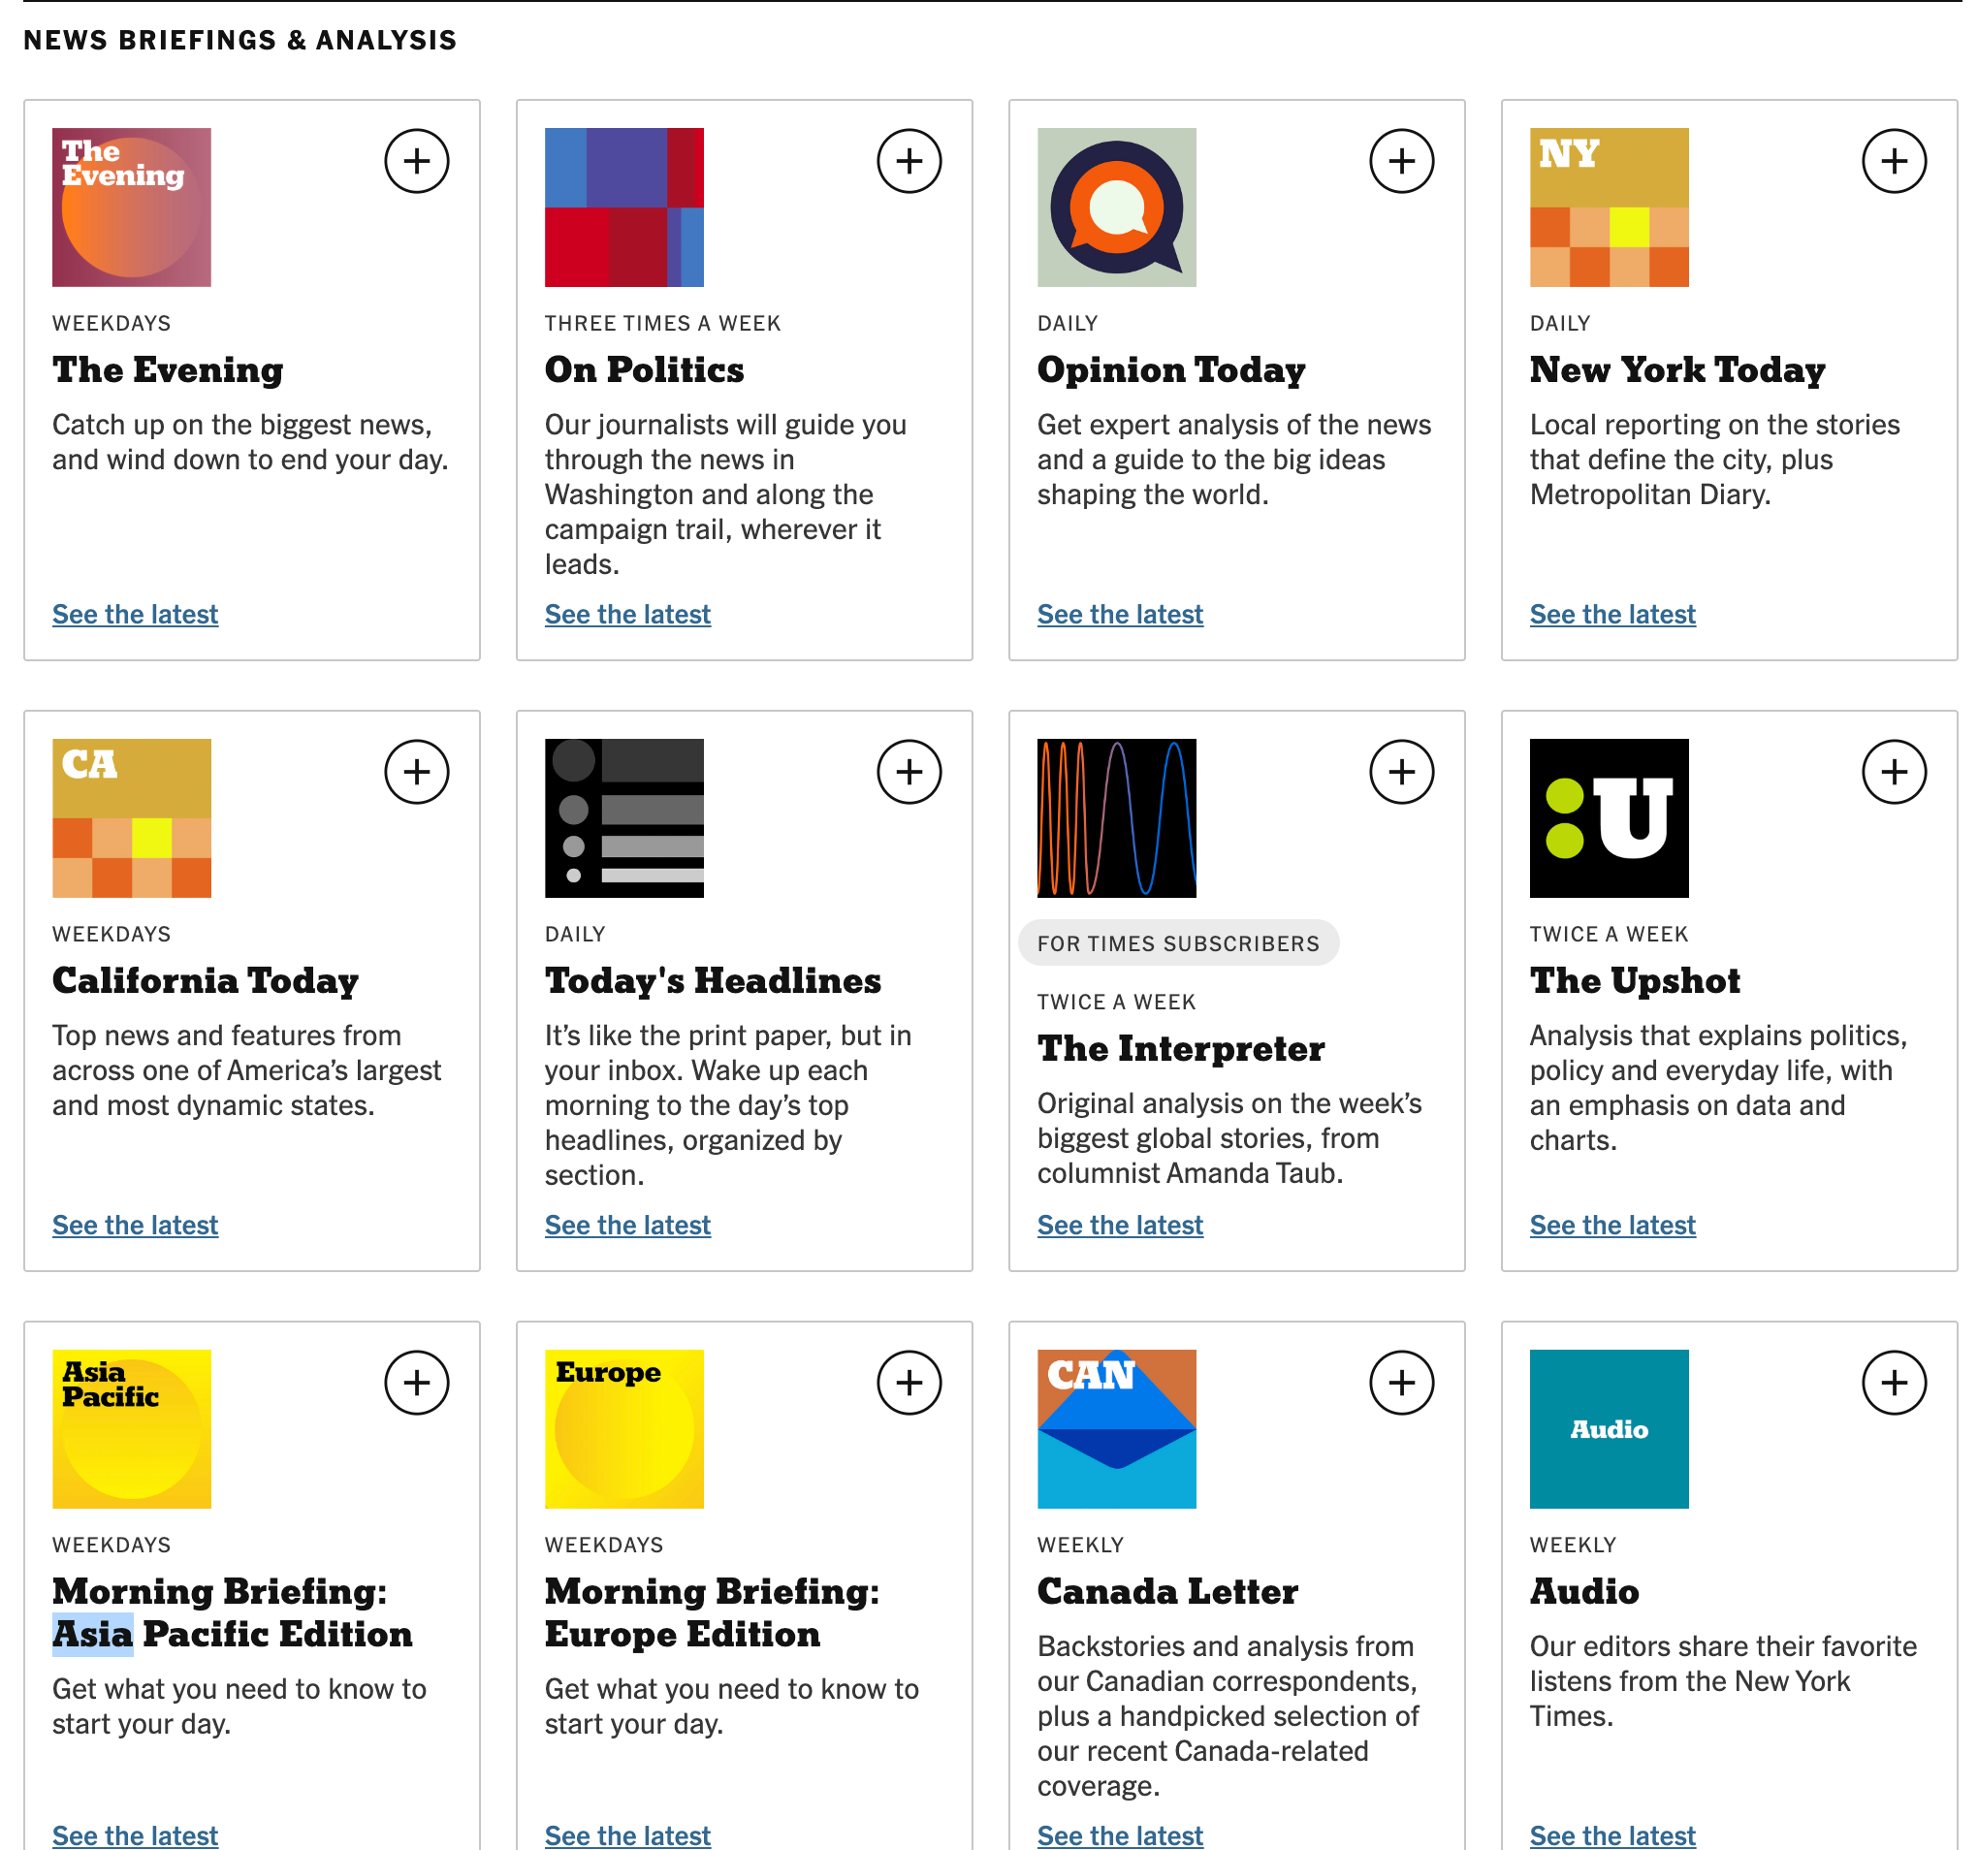Click 'Our editors share their favorite listens' text
Viewport: 1978px width, 1850px height.
coord(1723,1682)
